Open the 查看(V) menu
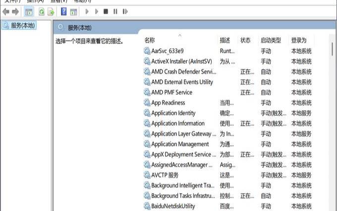The height and width of the screenshot is (211, 337). tap(58, 1)
